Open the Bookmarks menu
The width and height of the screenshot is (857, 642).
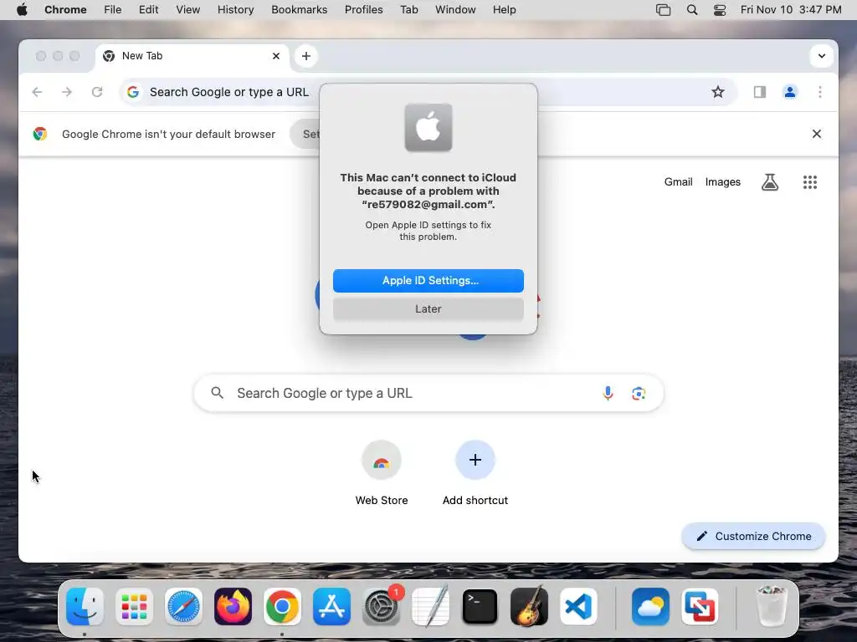(299, 9)
